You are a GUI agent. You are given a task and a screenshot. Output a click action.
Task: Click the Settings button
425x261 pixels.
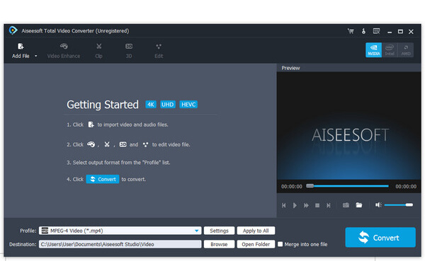219,231
